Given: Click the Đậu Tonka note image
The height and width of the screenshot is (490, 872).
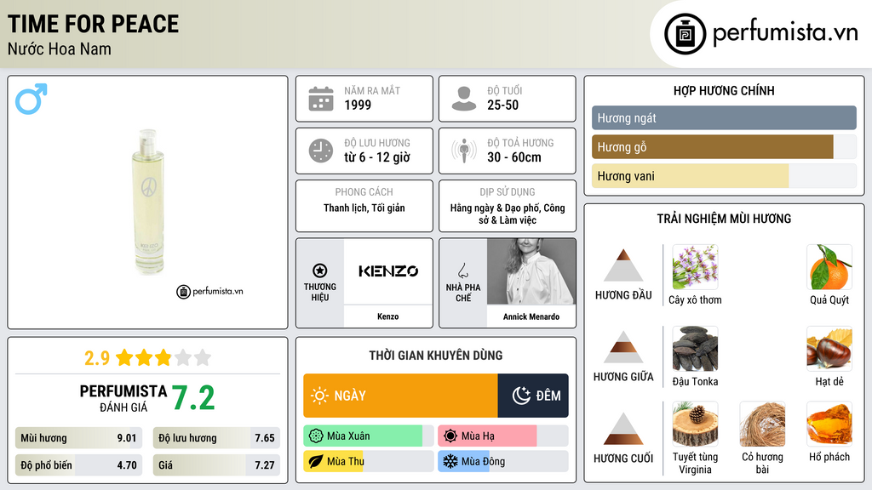Looking at the screenshot, I should (x=695, y=349).
